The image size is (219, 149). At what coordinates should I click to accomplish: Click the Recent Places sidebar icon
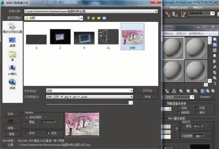click(12, 28)
